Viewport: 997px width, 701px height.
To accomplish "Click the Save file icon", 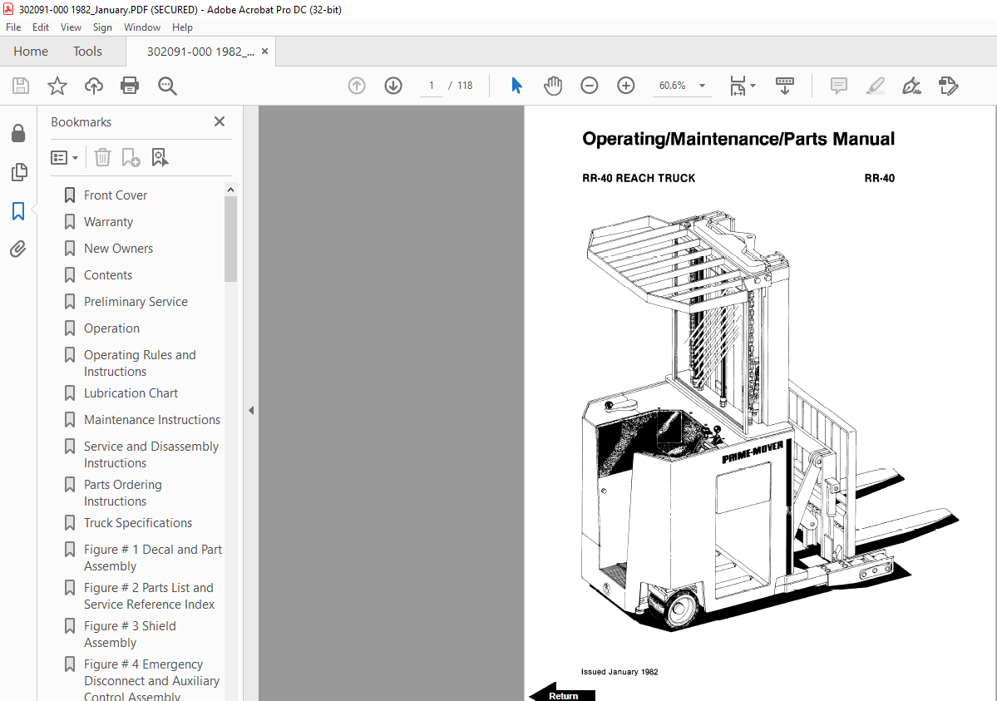I will [20, 86].
